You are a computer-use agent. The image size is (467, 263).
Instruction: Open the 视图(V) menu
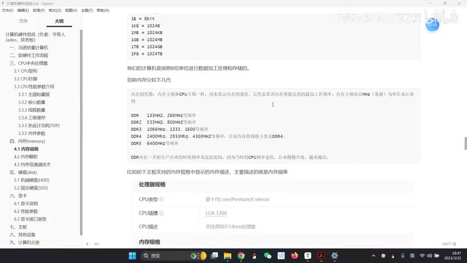[x=71, y=10]
